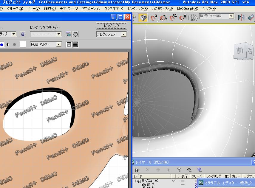Screen dimensions: 255x188
Task: Toggle the UI overlay button in render window
Action: 69,44
